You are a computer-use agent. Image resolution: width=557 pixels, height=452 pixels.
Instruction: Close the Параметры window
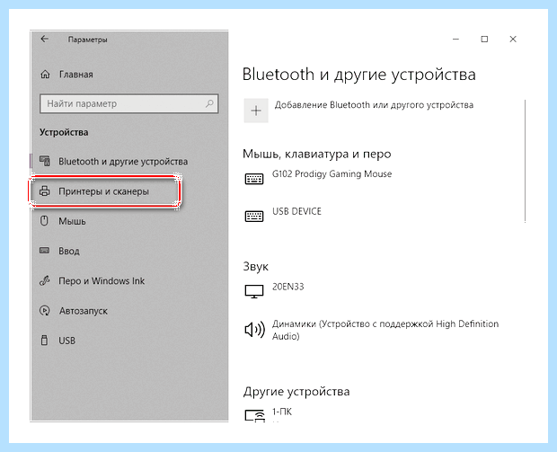[513, 39]
